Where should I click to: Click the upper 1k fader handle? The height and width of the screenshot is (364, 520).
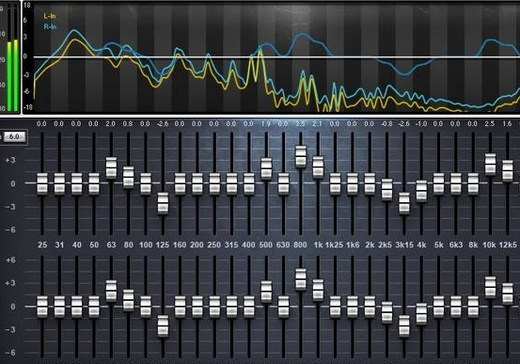(318, 167)
